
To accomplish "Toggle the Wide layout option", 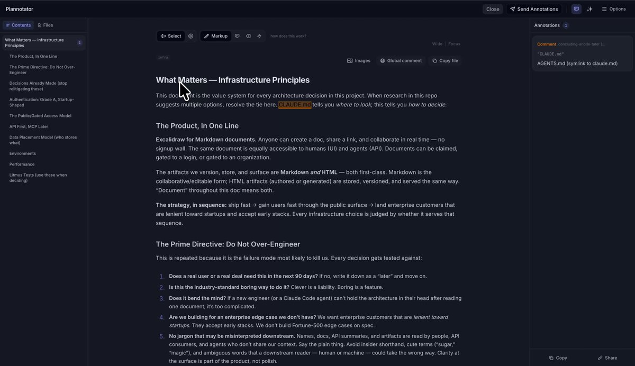I will click(437, 44).
